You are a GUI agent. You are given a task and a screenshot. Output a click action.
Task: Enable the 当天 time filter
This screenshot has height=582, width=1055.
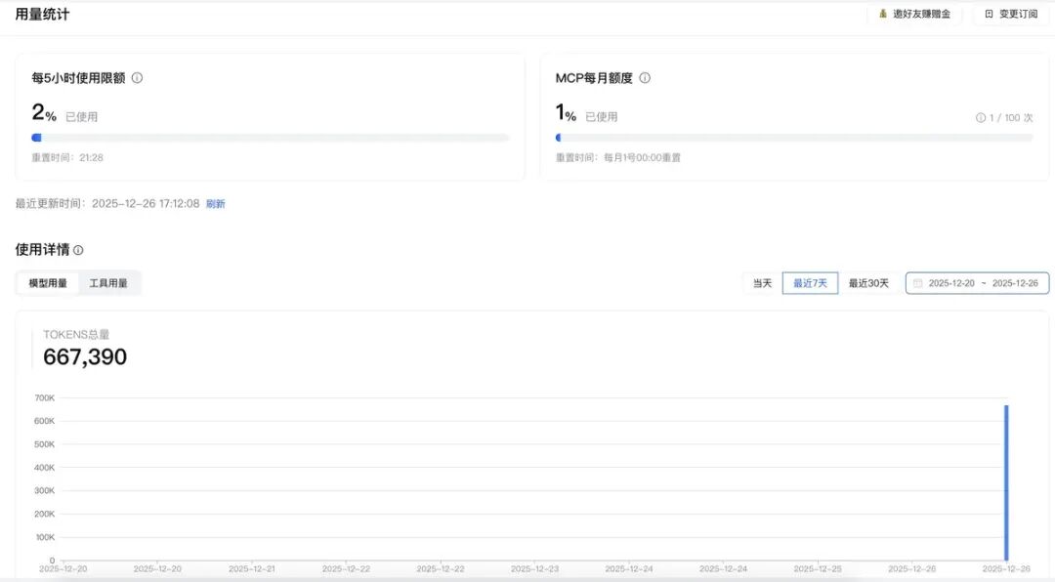point(761,282)
